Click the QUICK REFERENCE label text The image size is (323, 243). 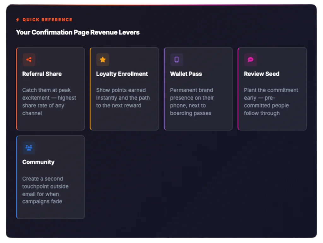point(47,20)
